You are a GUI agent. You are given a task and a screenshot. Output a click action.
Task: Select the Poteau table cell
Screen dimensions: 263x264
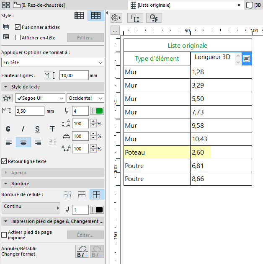click(157, 153)
